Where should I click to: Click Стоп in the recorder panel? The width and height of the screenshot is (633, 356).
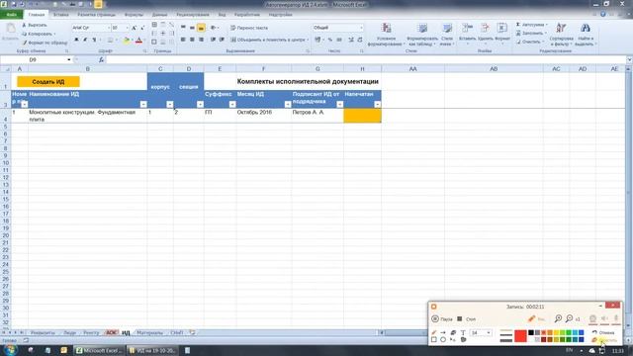point(466,318)
